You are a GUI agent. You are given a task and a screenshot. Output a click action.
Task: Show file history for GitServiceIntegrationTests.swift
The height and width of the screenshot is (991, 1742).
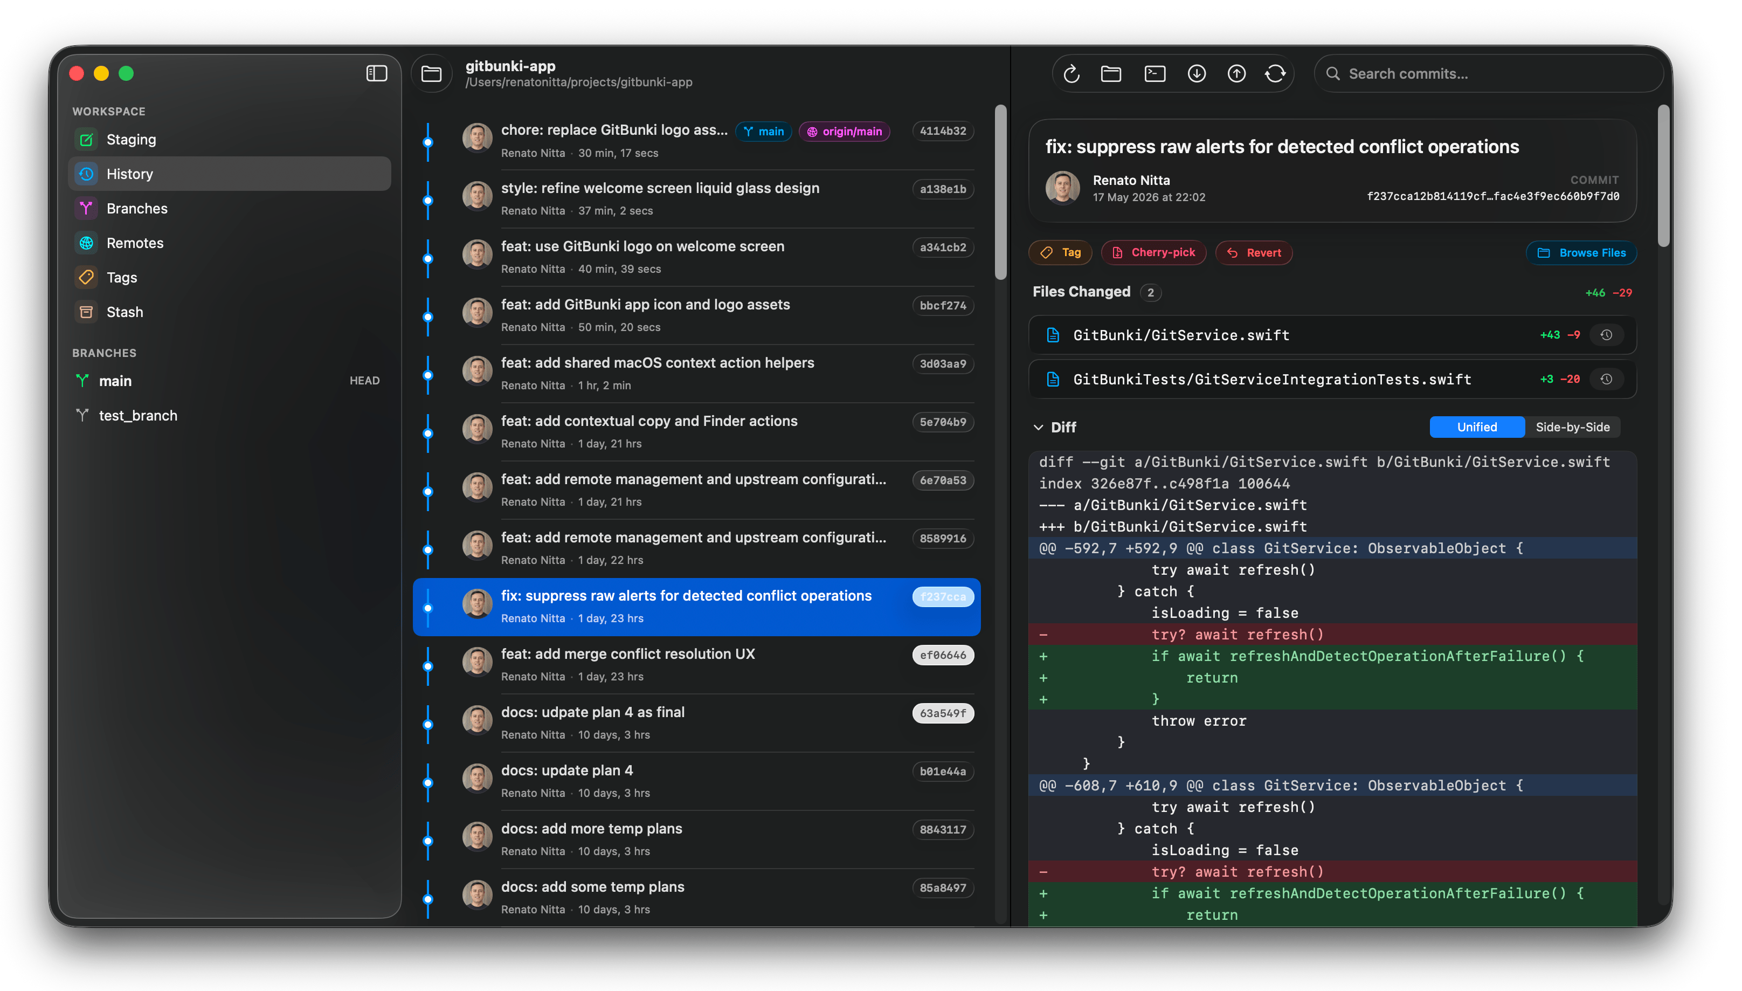point(1607,379)
